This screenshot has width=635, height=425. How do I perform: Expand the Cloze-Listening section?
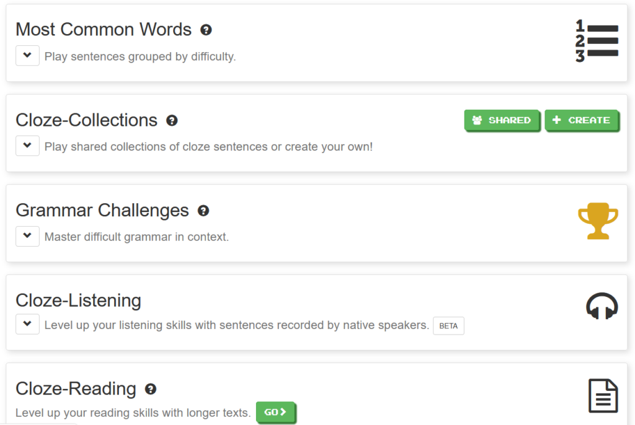27,323
